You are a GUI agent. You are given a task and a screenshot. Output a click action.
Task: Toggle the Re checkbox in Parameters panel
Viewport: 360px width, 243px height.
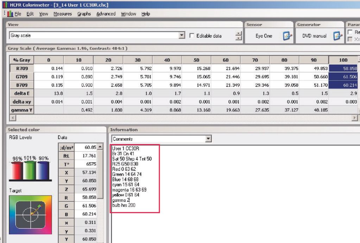point(350,32)
